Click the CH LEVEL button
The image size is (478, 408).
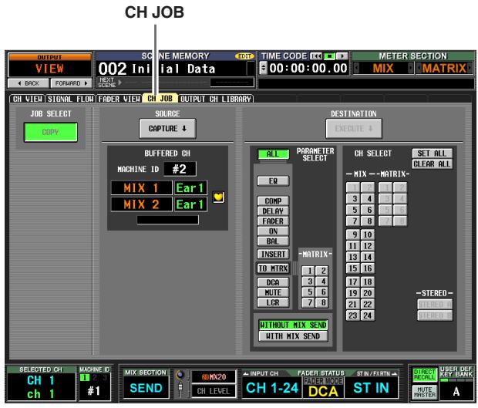tap(214, 391)
